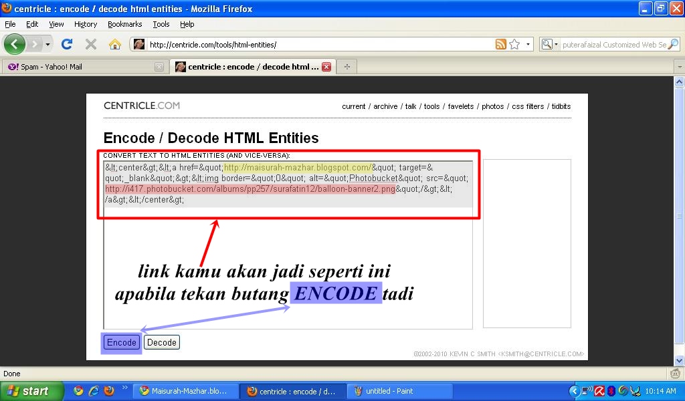Viewport: 685px width, 401px height.
Task: Click the 'Done' status bar text
Action: [12, 374]
